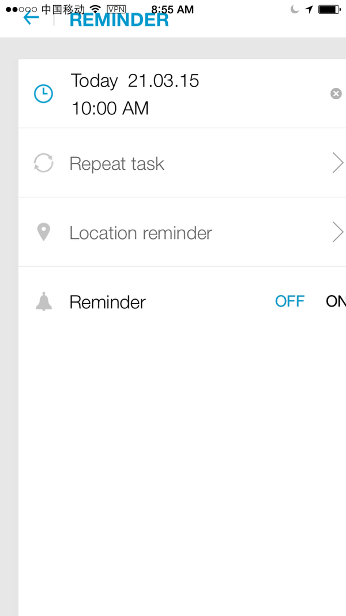This screenshot has height=616, width=346.
Task: Tap the VPN status indicator
Action: click(x=116, y=9)
